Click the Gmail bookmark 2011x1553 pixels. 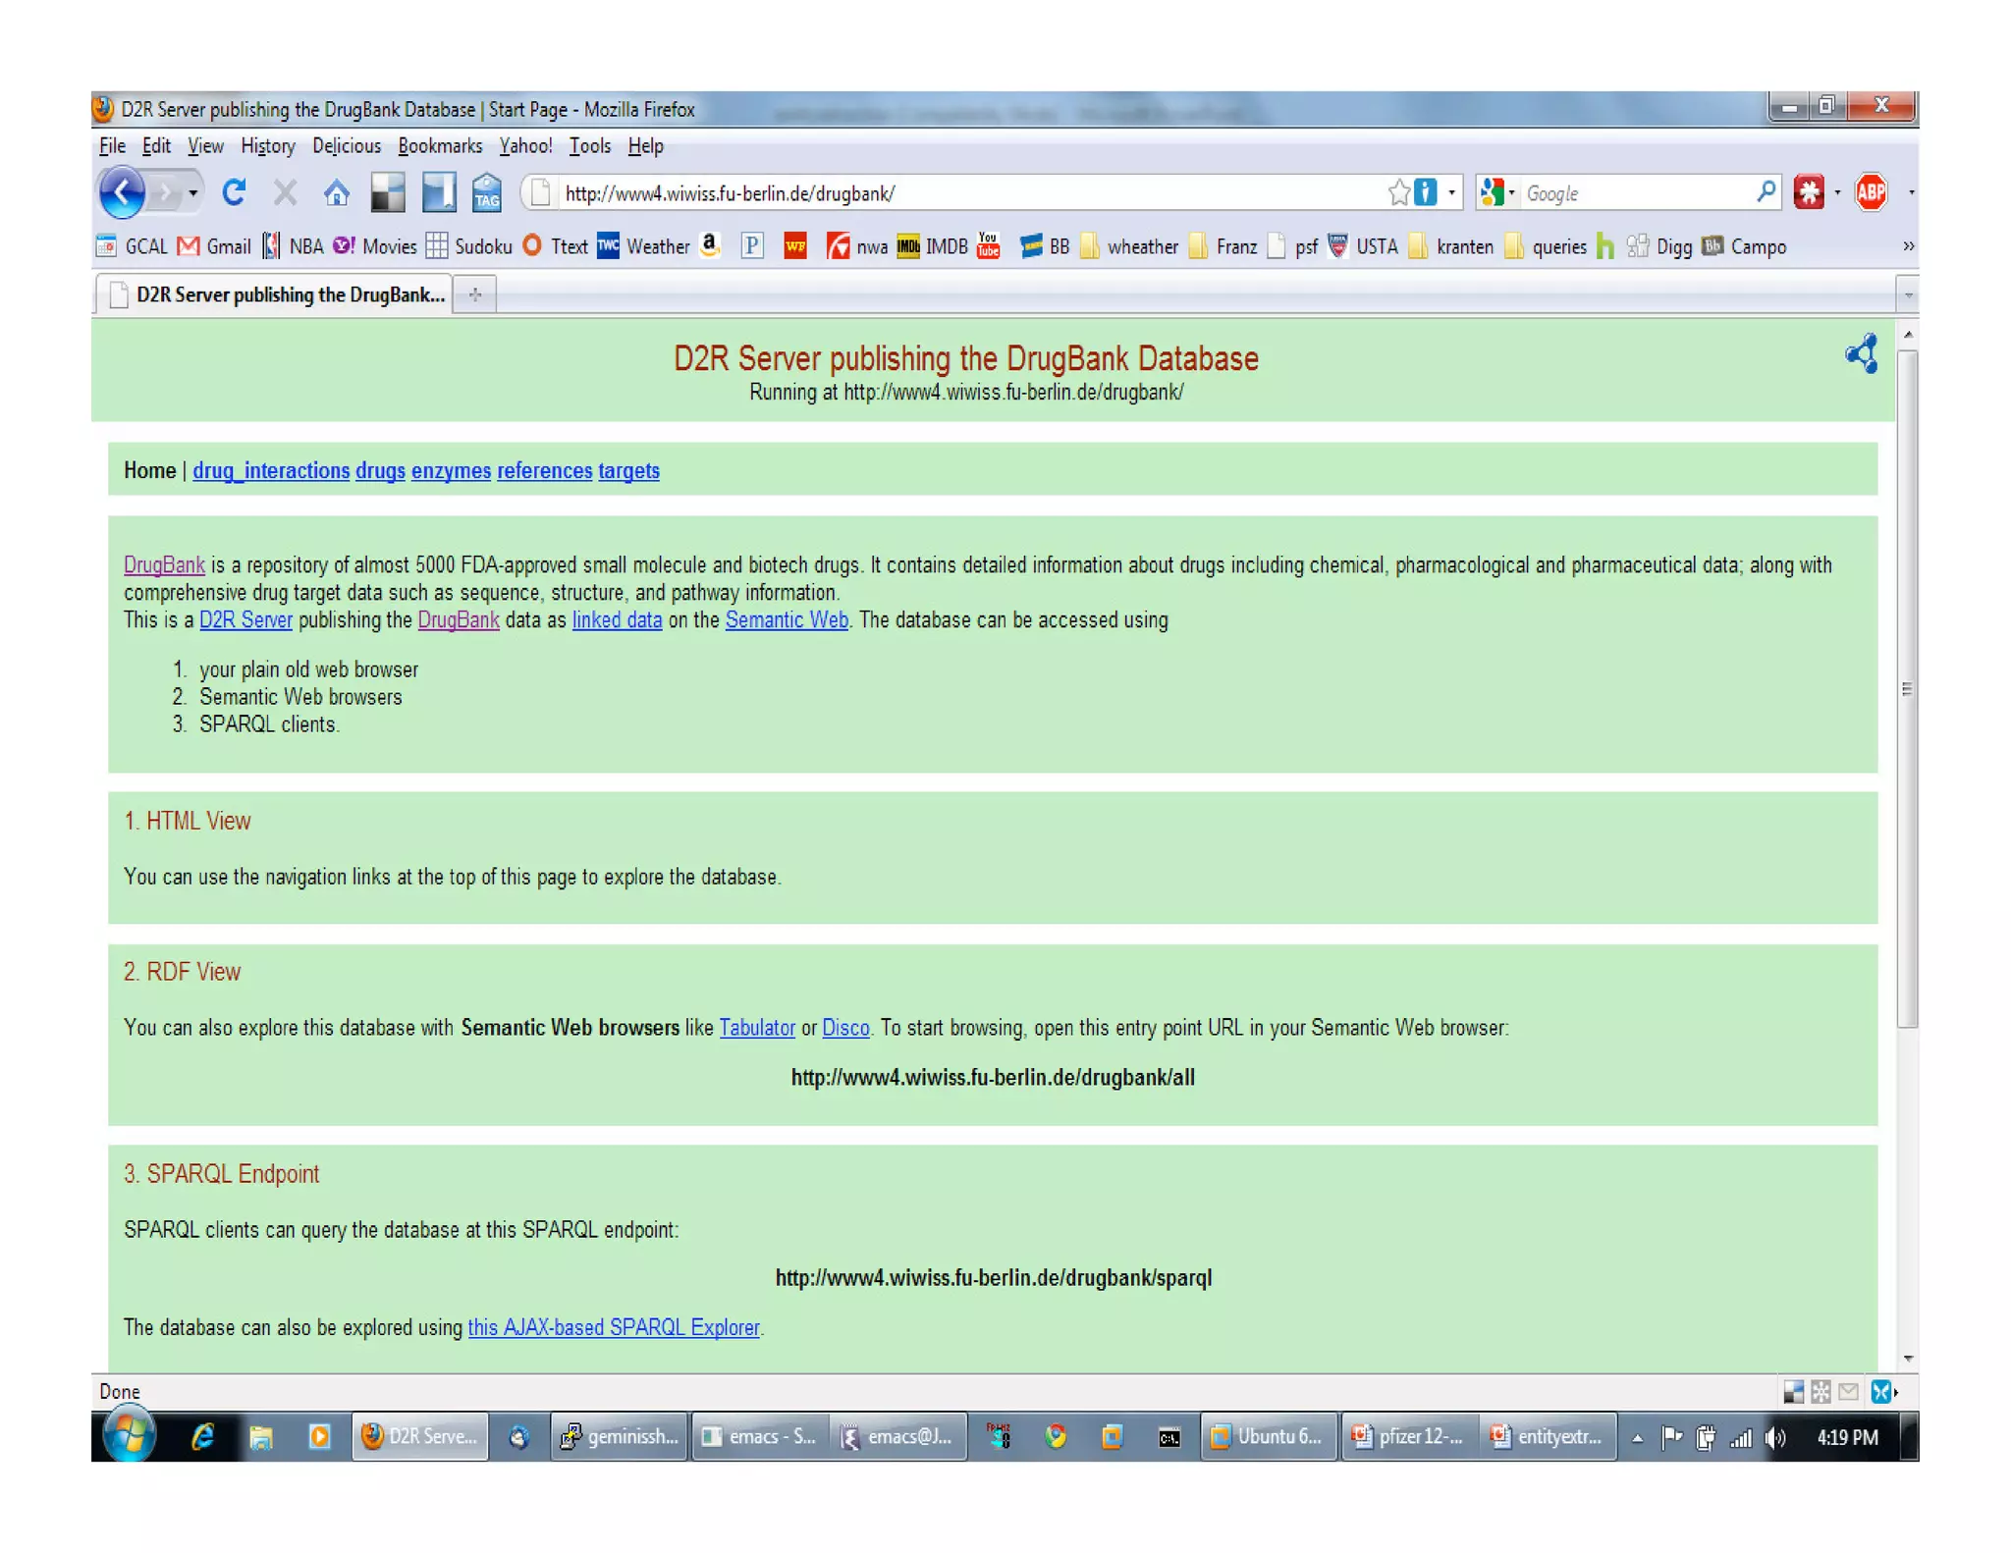pyautogui.click(x=215, y=246)
